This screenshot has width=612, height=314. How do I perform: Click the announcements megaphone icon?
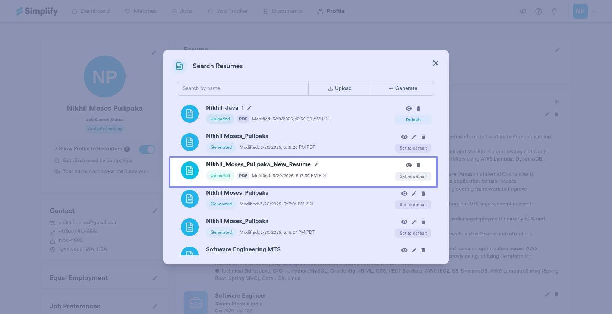tap(523, 11)
